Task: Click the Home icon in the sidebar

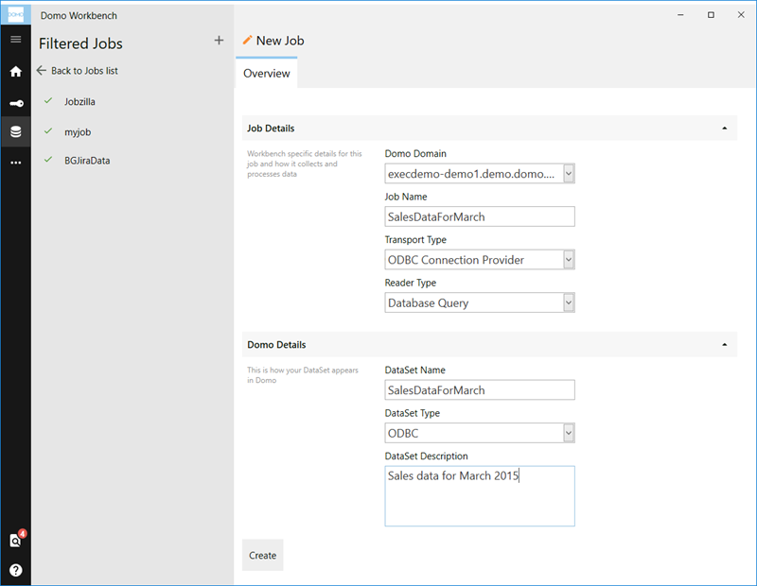Action: [x=15, y=71]
